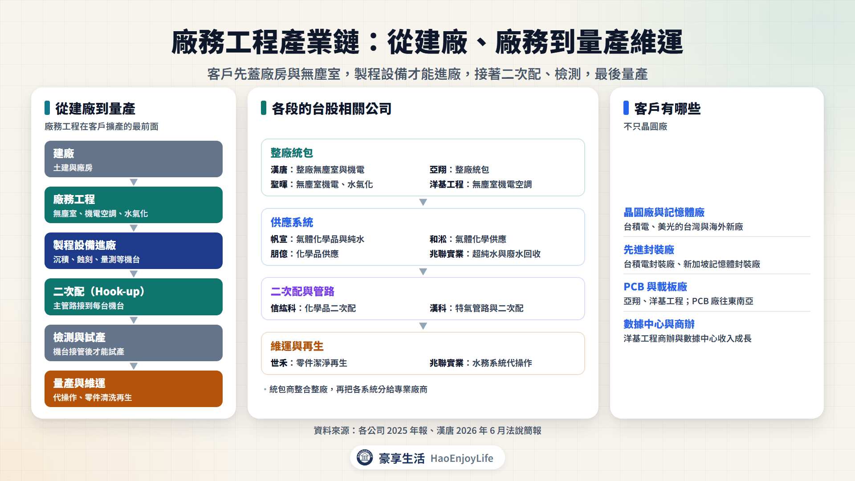Click the 整廠統包 section heading
The width and height of the screenshot is (855, 481).
pyautogui.click(x=292, y=153)
